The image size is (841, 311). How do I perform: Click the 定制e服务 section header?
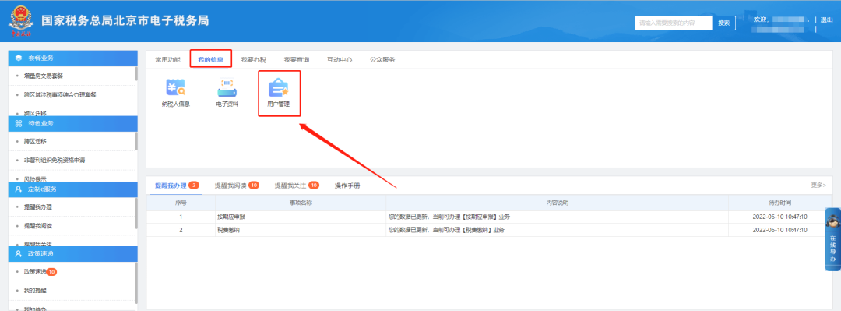coord(73,189)
